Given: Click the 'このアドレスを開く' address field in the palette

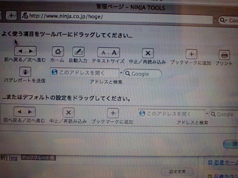Looking at the screenshot, I should tap(85, 73).
